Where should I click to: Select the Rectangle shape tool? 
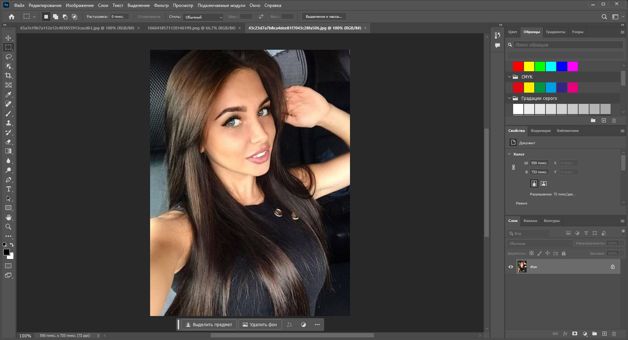(x=8, y=208)
